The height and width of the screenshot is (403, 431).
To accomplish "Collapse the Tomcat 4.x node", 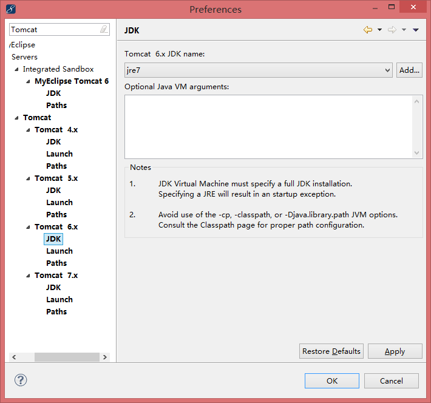I will click(x=28, y=130).
